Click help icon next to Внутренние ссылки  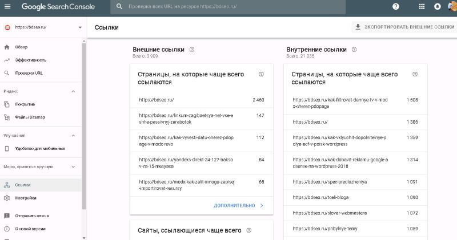[x=354, y=50]
